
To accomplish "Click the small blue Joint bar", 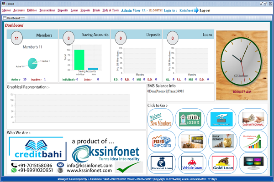I will point(93,69).
